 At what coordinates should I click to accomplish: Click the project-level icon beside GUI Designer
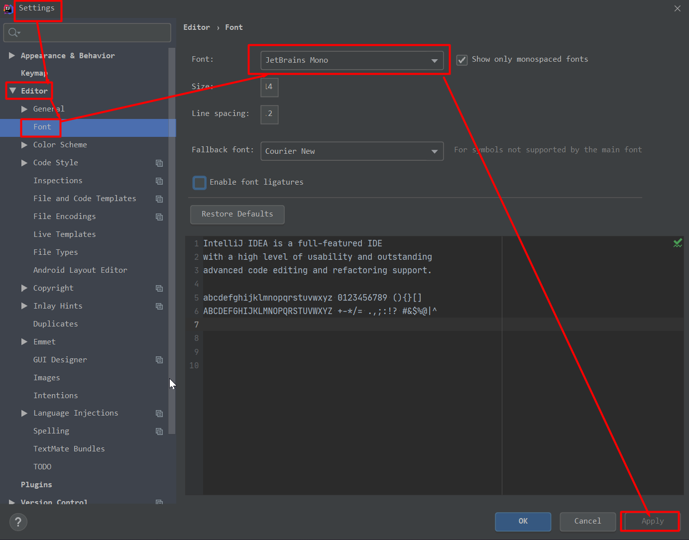[159, 360]
